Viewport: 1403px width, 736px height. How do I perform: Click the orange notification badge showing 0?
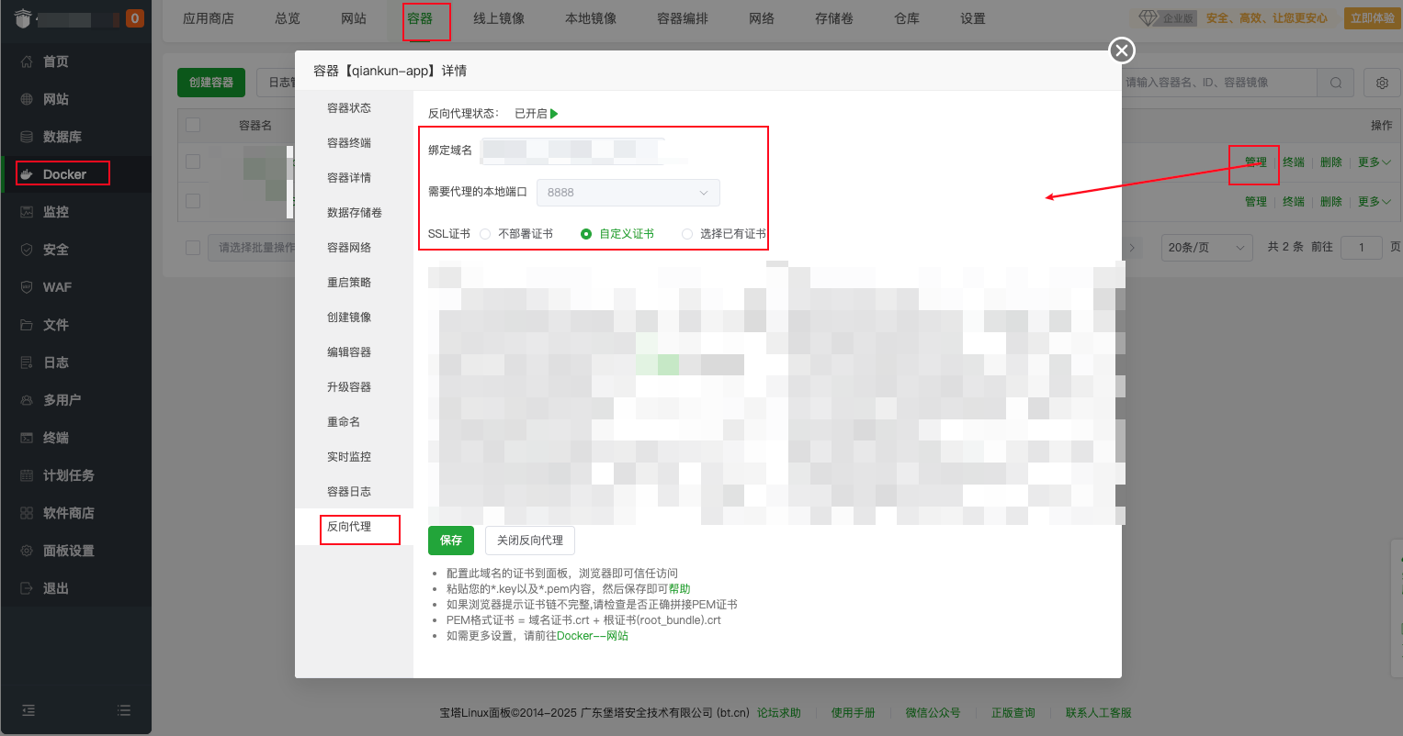pyautogui.click(x=135, y=17)
